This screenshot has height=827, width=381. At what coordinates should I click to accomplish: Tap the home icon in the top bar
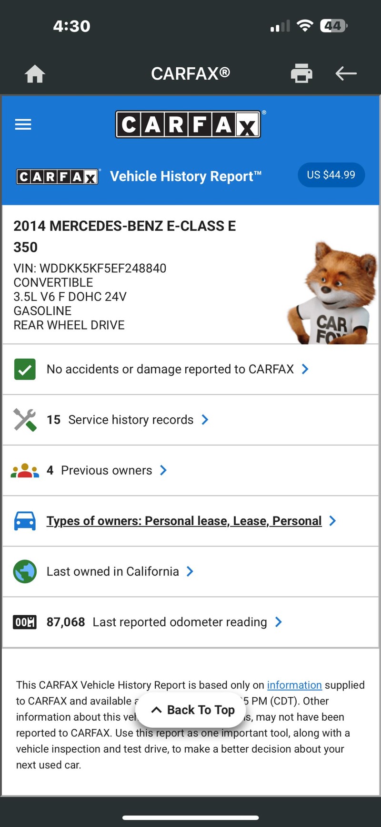click(x=35, y=74)
